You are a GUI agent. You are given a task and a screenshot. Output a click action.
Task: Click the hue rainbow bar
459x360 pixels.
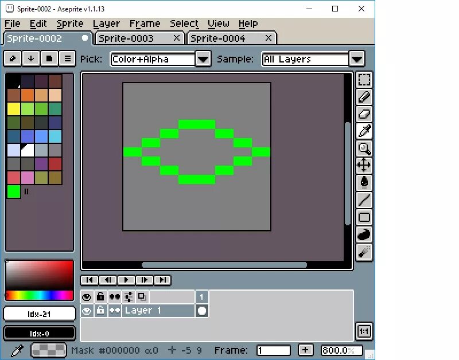[x=39, y=295]
